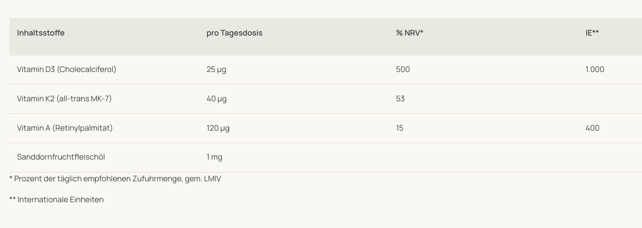Click the LMIV percent footnote text

(115, 179)
